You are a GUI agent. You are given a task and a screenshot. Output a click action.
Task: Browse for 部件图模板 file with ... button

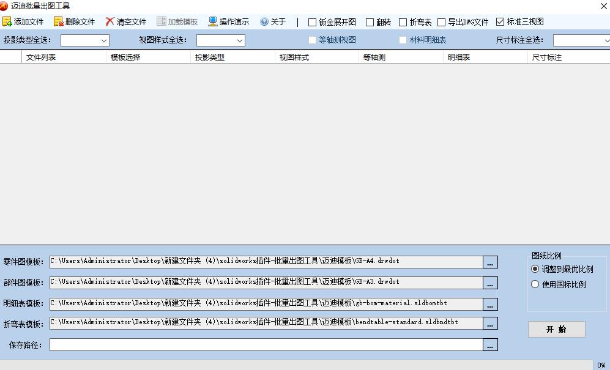tap(490, 283)
